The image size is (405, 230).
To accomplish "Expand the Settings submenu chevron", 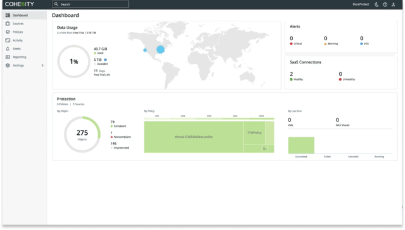I will point(43,65).
